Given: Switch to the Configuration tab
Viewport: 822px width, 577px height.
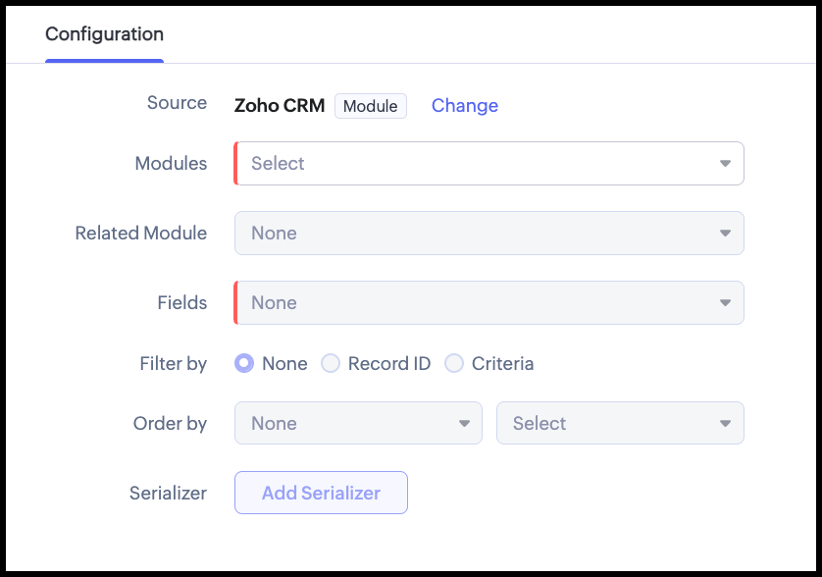Looking at the screenshot, I should (x=104, y=34).
